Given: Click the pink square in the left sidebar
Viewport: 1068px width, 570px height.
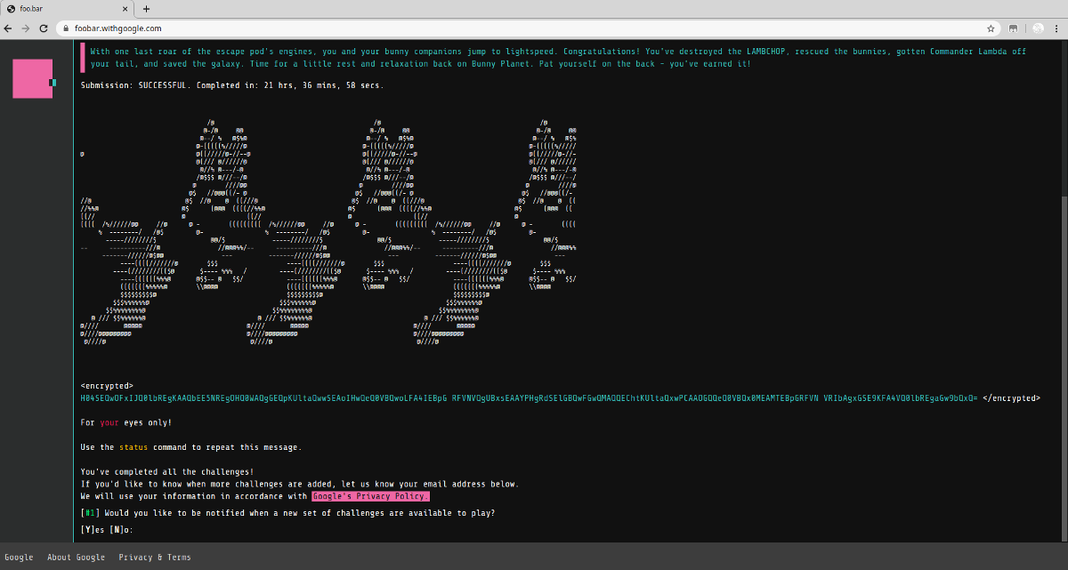Looking at the screenshot, I should point(33,78).
